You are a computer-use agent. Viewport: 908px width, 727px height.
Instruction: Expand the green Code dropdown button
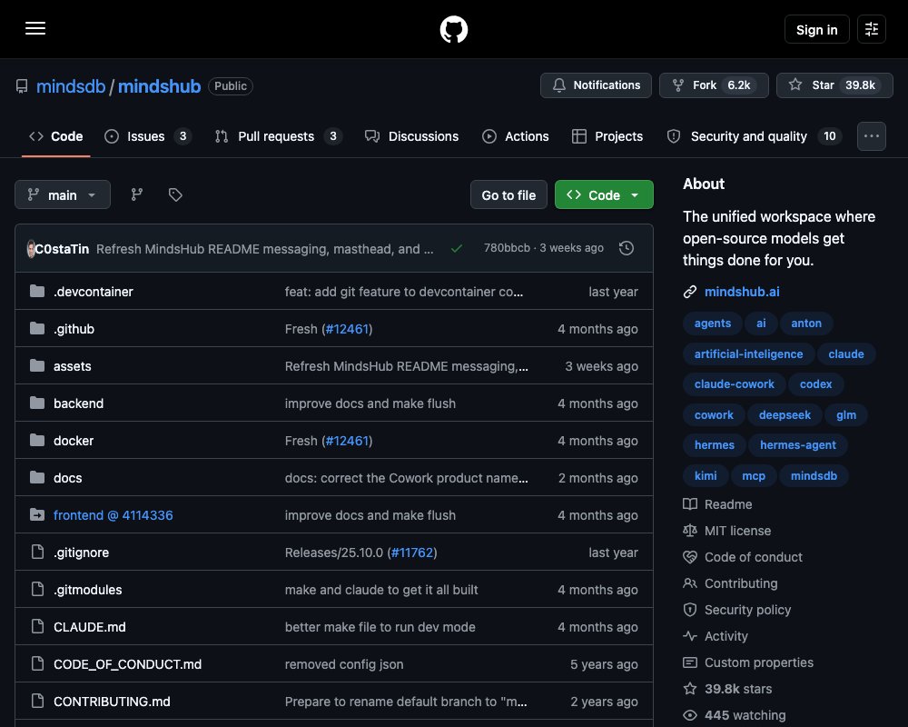point(604,194)
